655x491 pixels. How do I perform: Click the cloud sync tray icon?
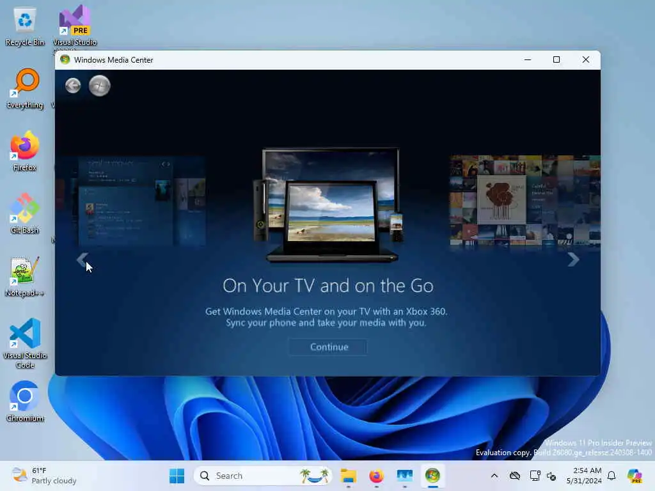(x=515, y=476)
